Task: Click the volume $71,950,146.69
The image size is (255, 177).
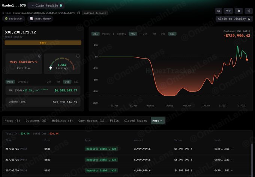Action: [x=65, y=102]
